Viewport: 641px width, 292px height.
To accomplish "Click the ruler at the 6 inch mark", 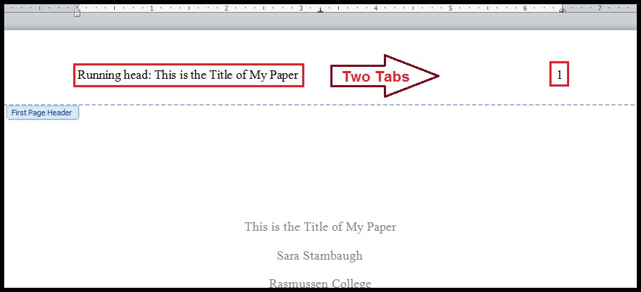I will (x=525, y=8).
